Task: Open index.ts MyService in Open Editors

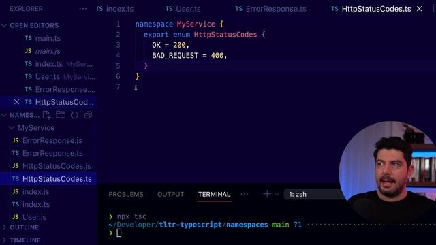Action: (48, 64)
